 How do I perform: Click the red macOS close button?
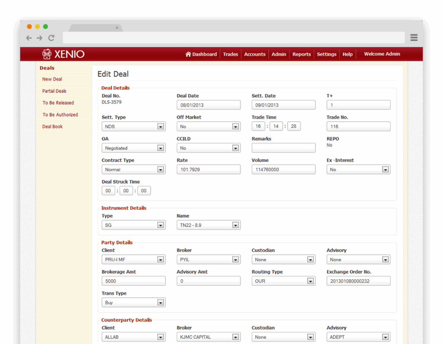coord(29,26)
